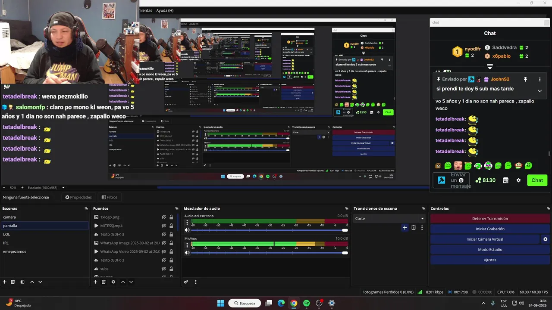Expand pinned message chevron

pos(539,91)
